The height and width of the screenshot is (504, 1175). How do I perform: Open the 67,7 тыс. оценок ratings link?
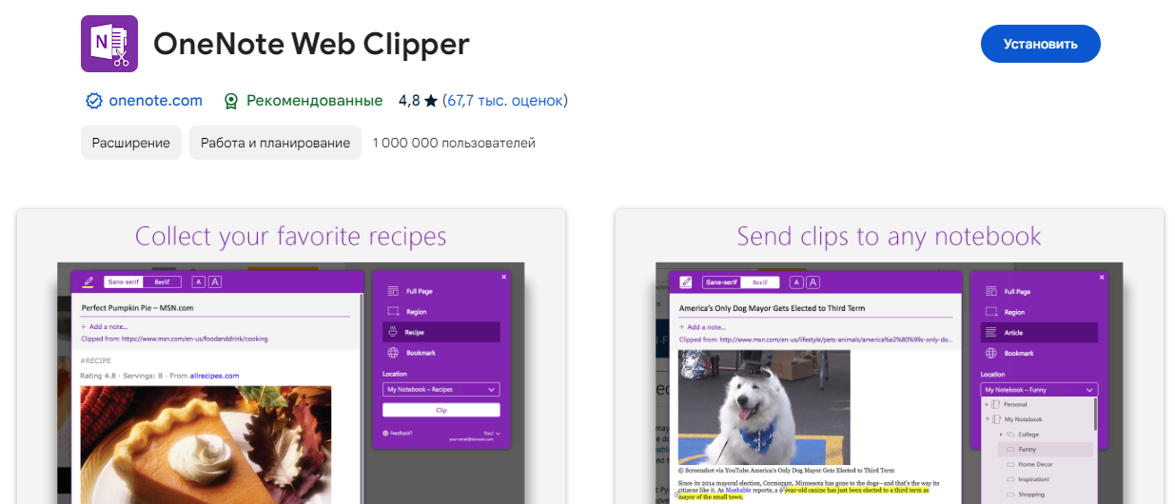pos(504,101)
